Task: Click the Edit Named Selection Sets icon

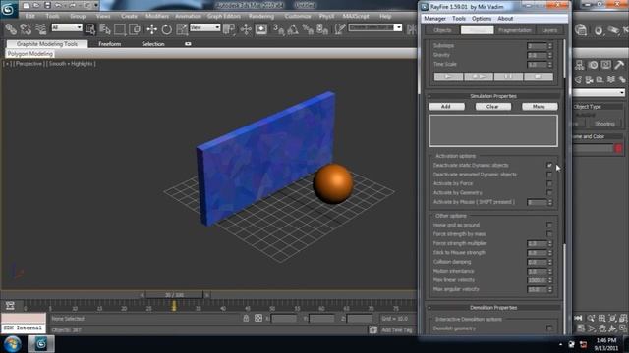Action: click(x=340, y=29)
